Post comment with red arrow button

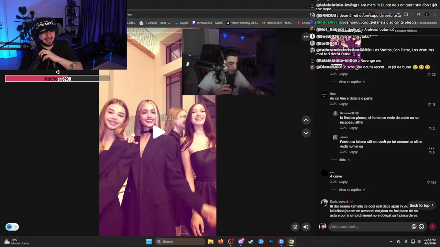[x=432, y=226]
